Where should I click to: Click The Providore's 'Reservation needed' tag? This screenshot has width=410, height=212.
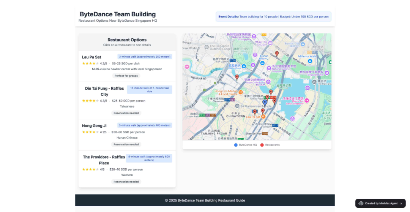click(126, 182)
